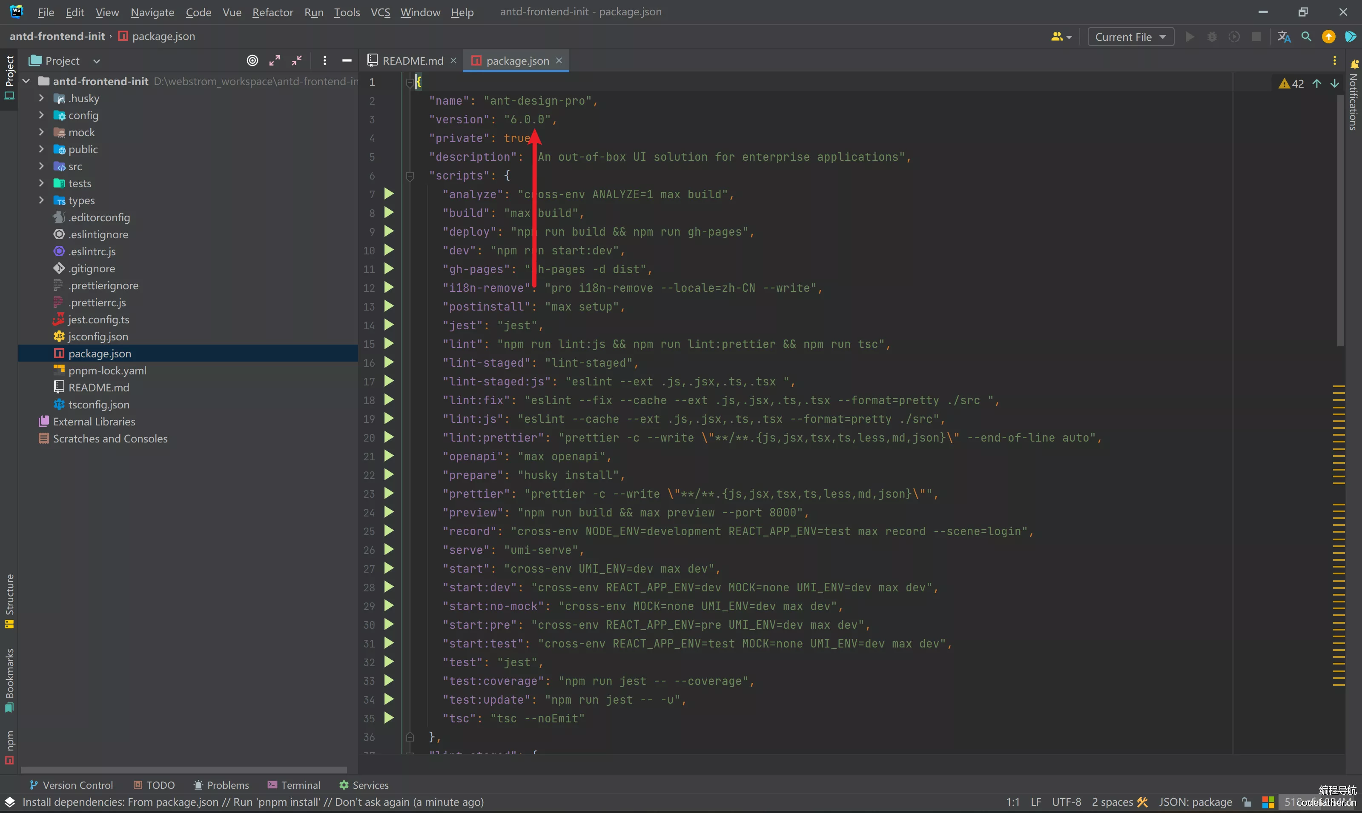This screenshot has width=1362, height=813.
Task: Expand the public folder
Action: [41, 149]
